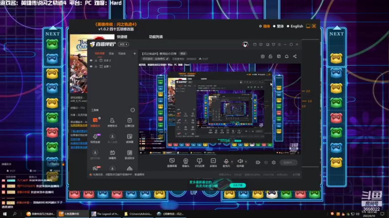Collapse the 工具箱 toolbox panel
Screen dimensions: 389x218
tap(133, 110)
